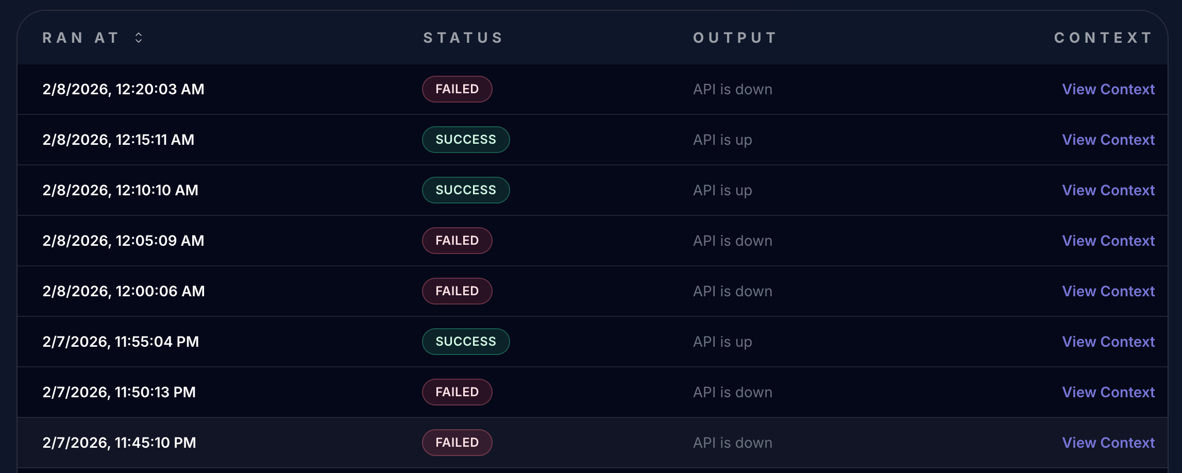Open View Context for 12:20:03 AM run
This screenshot has width=1182, height=473.
(x=1108, y=89)
